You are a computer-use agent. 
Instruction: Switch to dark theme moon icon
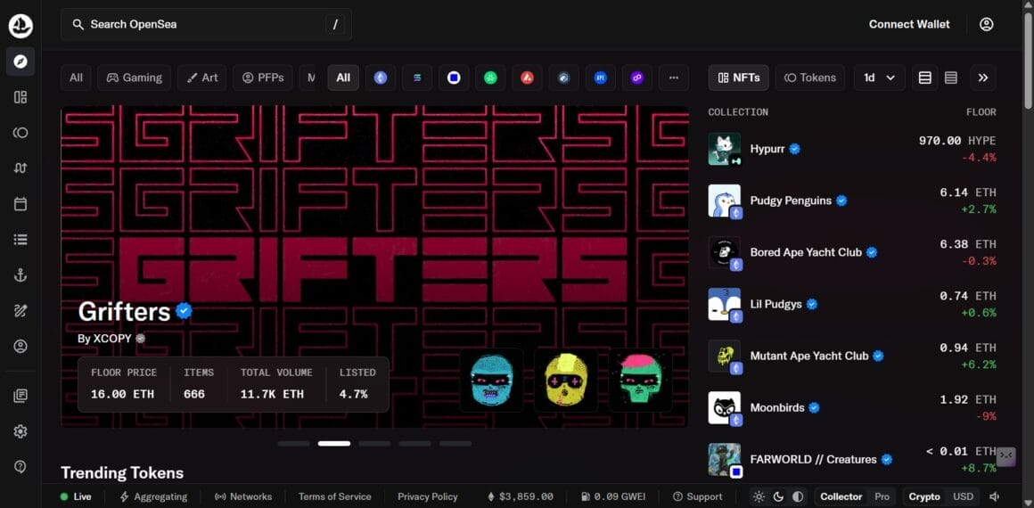click(x=778, y=496)
